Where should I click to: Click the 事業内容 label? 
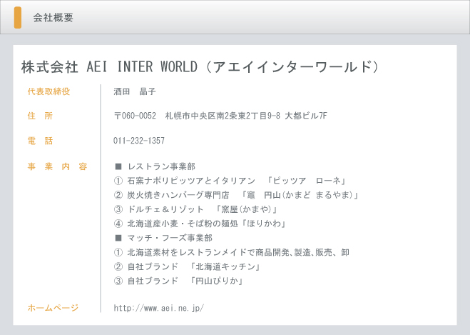pos(57,166)
